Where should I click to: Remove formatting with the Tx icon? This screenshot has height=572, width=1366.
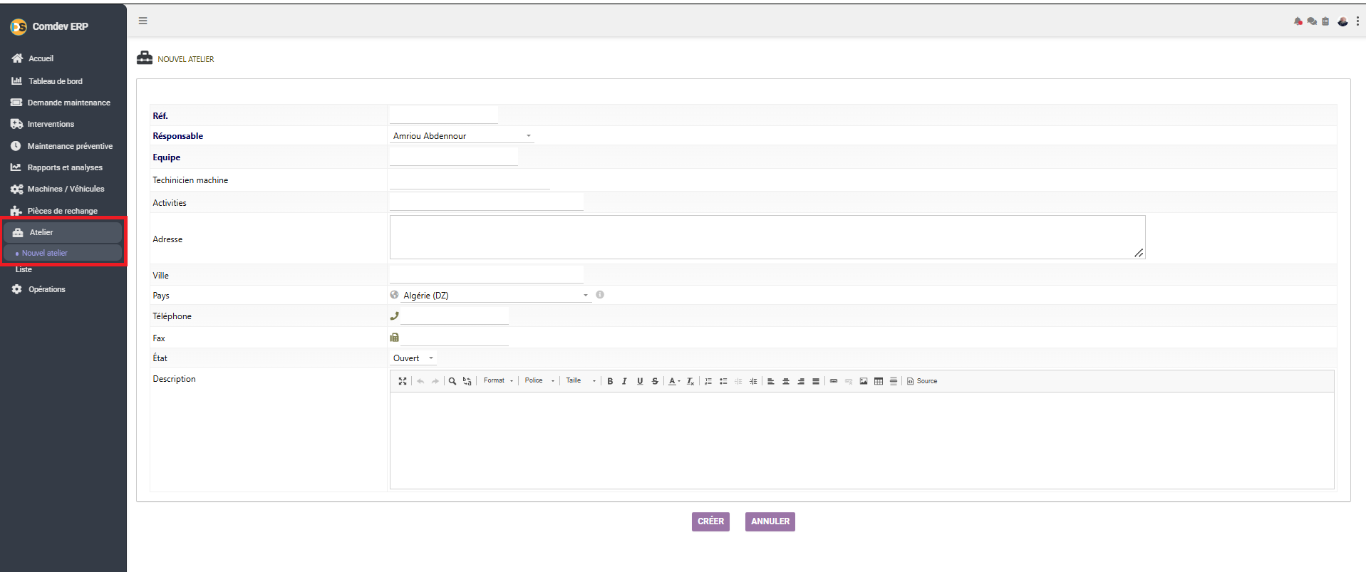690,381
